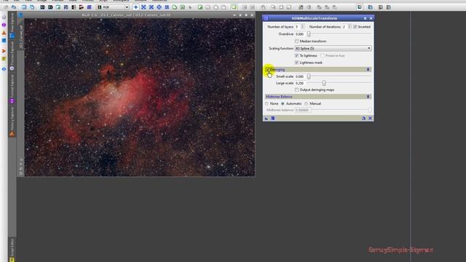Click the Apply square icon in HDRMultiscaleTransform
Viewport: 466px width, 262px height.
coord(273,118)
